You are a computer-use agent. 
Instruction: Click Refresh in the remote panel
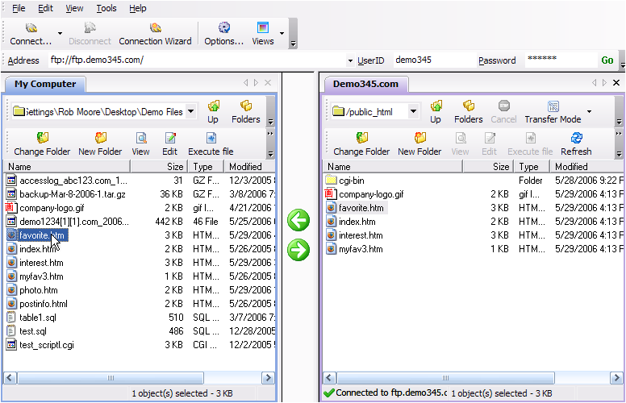576,143
